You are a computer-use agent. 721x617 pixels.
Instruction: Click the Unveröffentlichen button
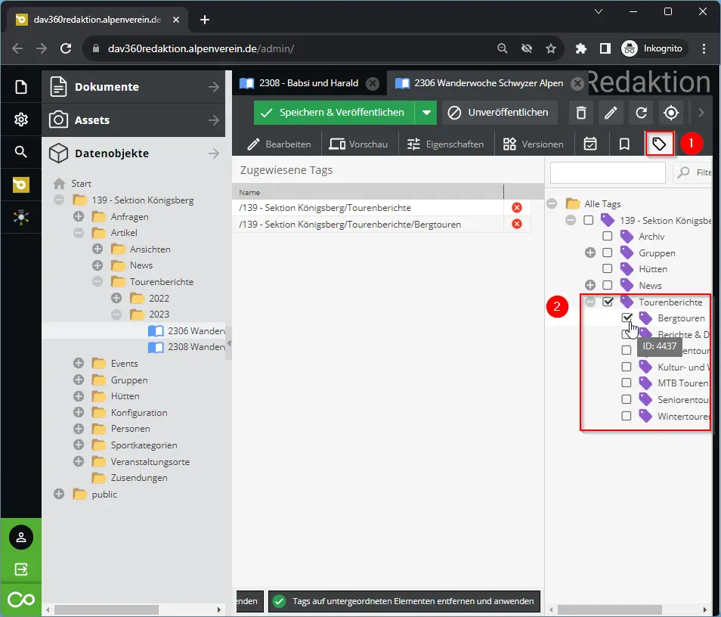[499, 113]
